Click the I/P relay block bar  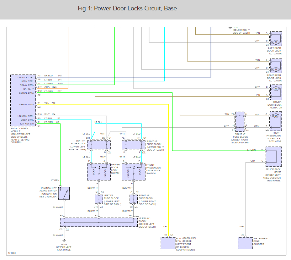(x=99, y=222)
